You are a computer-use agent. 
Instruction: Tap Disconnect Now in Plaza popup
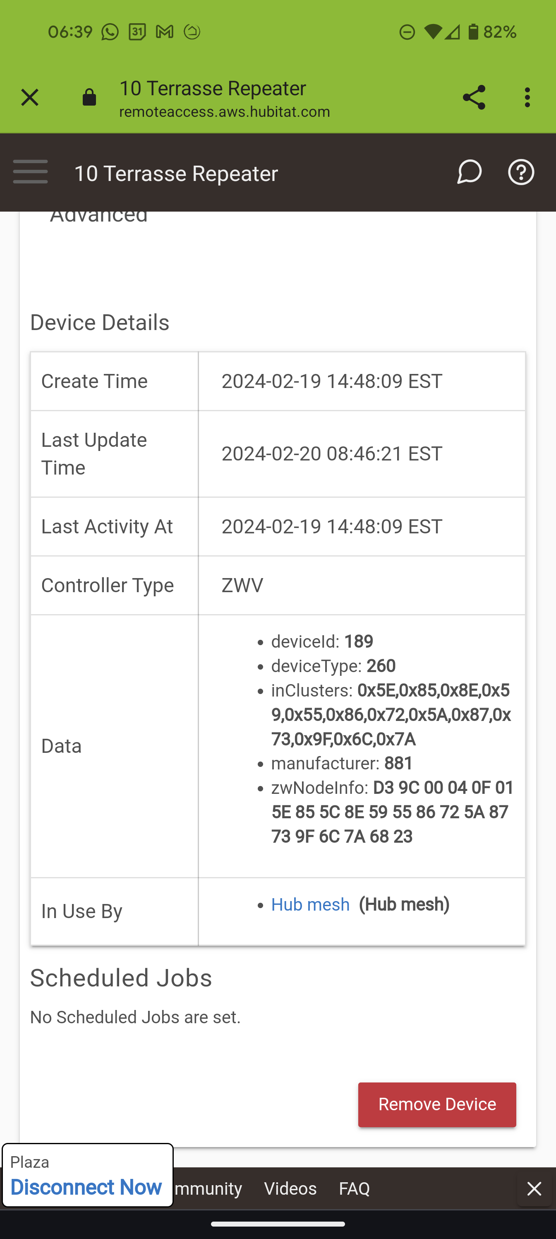(86, 1187)
